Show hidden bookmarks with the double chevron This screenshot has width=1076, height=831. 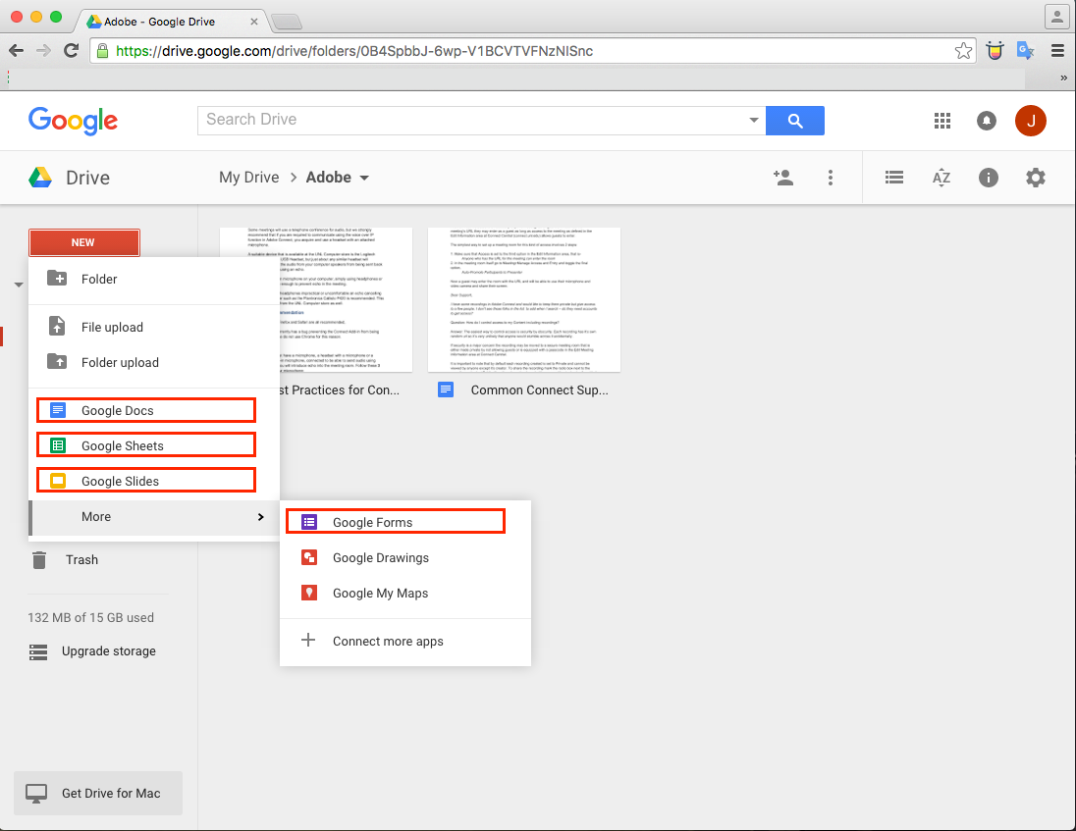coord(1063,78)
